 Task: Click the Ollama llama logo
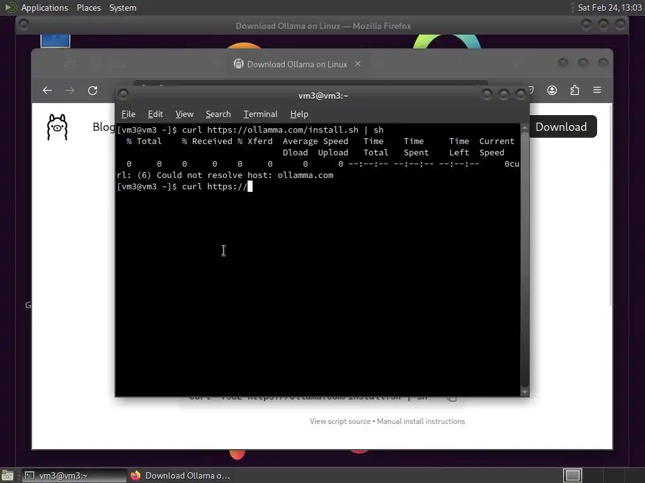pyautogui.click(x=57, y=127)
